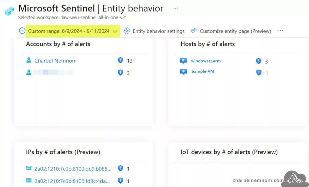Open IP address 2a02:1210:7c0b:8100:fd8c:4da...
The width and height of the screenshot is (309, 187).
coord(72,181)
